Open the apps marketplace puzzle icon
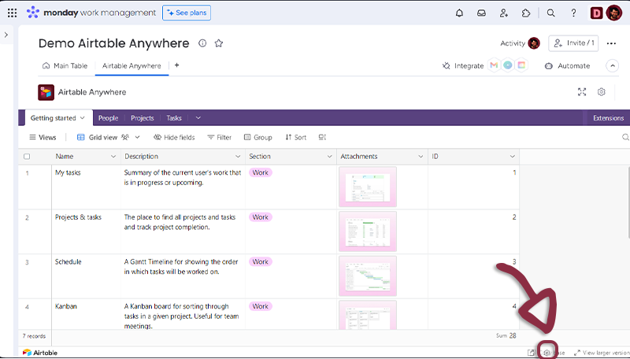The height and width of the screenshot is (359, 630). point(526,13)
